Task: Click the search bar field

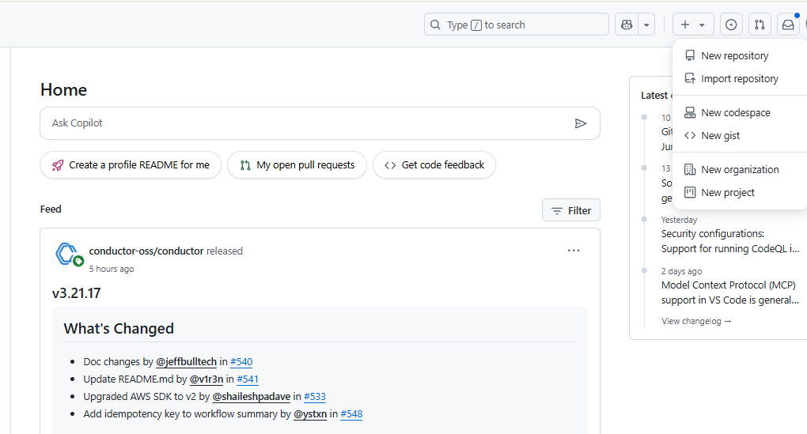Action: click(x=516, y=25)
